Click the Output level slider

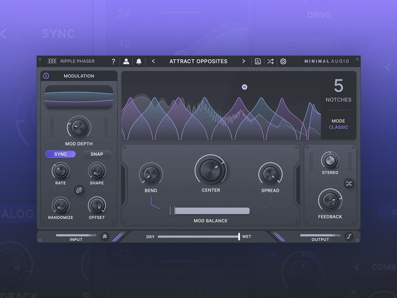[320, 235]
